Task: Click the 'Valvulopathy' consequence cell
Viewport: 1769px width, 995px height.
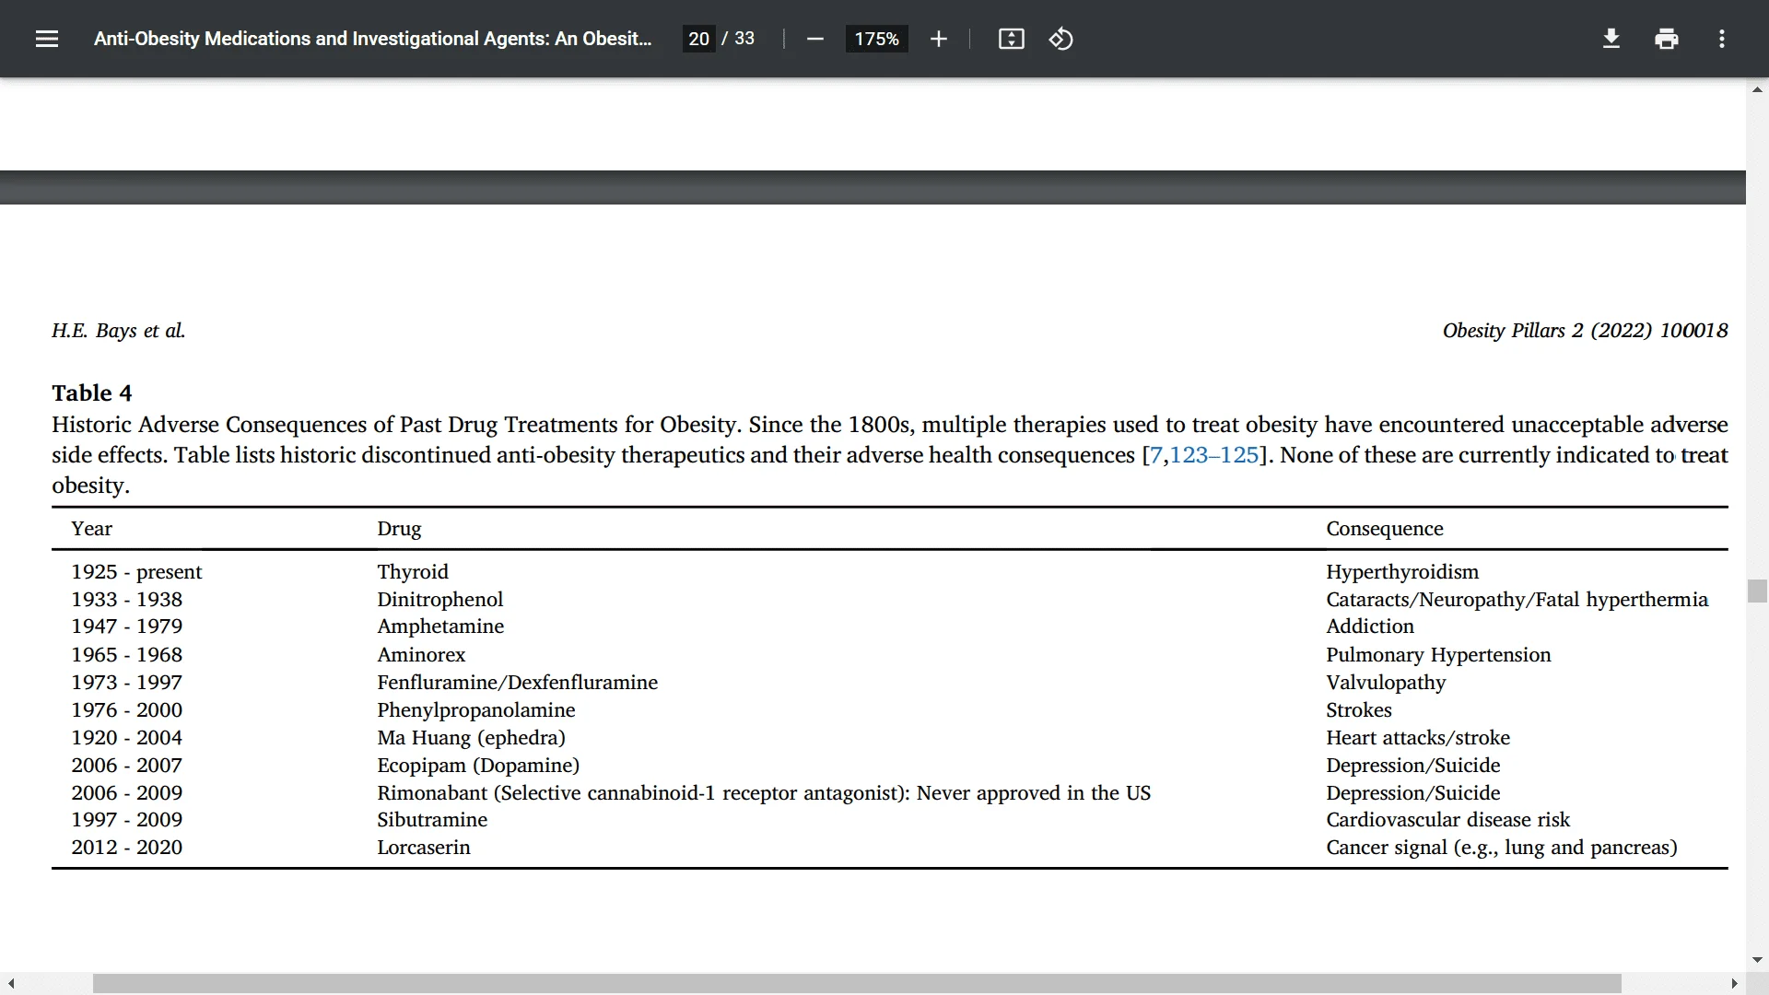Action: coord(1386,683)
